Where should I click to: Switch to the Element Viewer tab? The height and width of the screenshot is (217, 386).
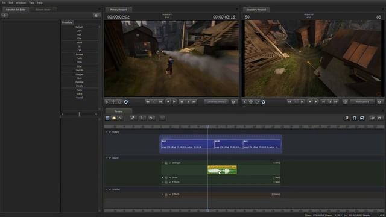click(43, 10)
